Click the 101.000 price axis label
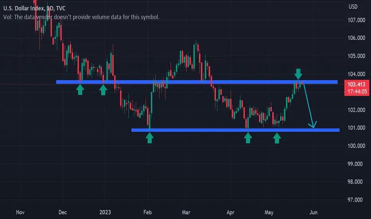 (x=356, y=128)
